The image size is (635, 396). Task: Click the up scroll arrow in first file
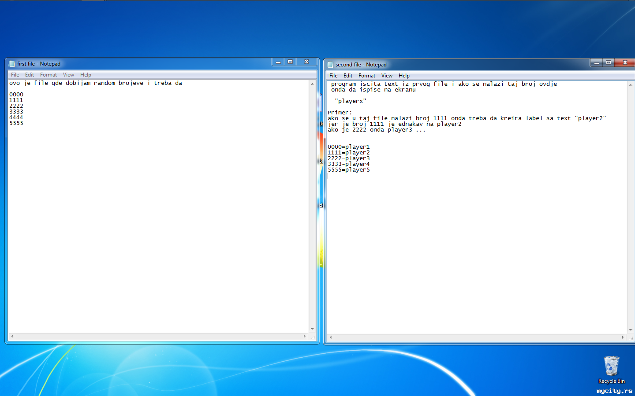pyautogui.click(x=312, y=84)
